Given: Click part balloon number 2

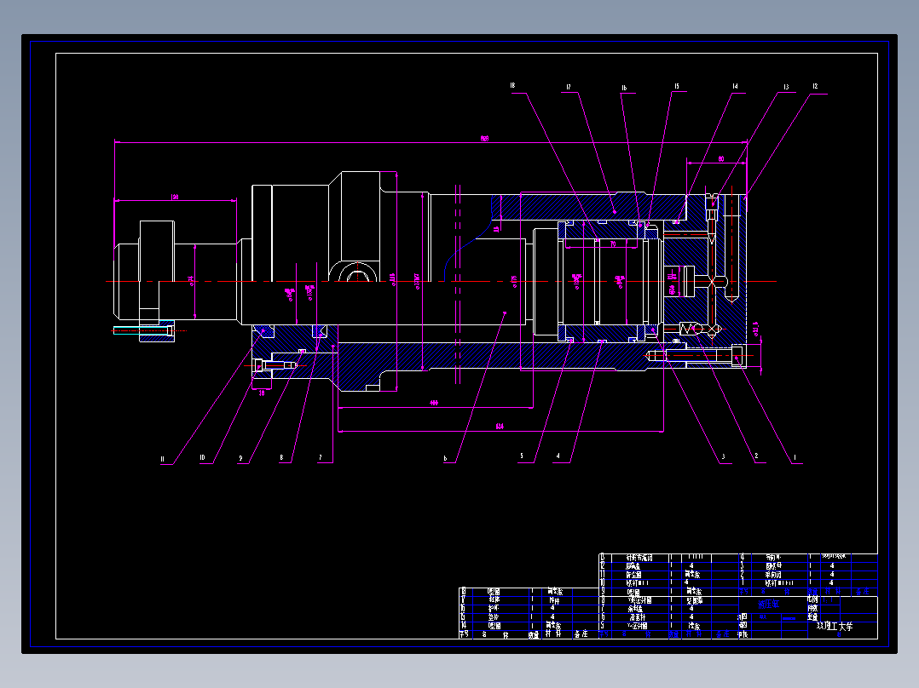Looking at the screenshot, I should [757, 456].
